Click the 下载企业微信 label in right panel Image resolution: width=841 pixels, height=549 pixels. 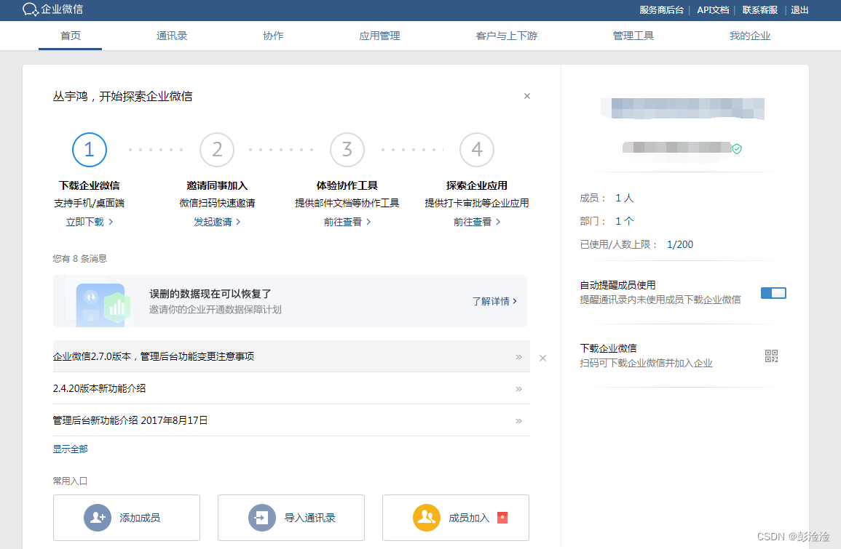[608, 348]
